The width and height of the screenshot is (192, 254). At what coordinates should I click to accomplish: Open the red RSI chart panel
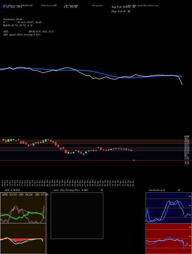(x=169, y=239)
